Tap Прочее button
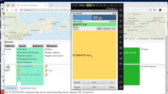 point(112,87)
